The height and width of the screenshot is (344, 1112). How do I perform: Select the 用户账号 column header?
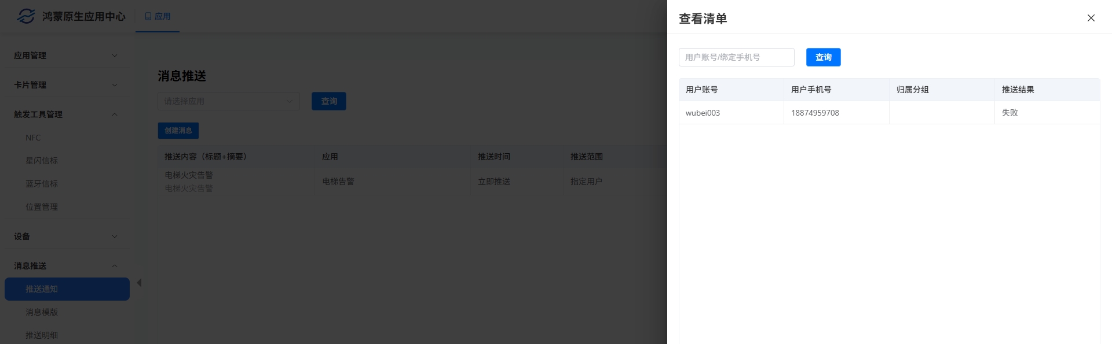[731, 90]
